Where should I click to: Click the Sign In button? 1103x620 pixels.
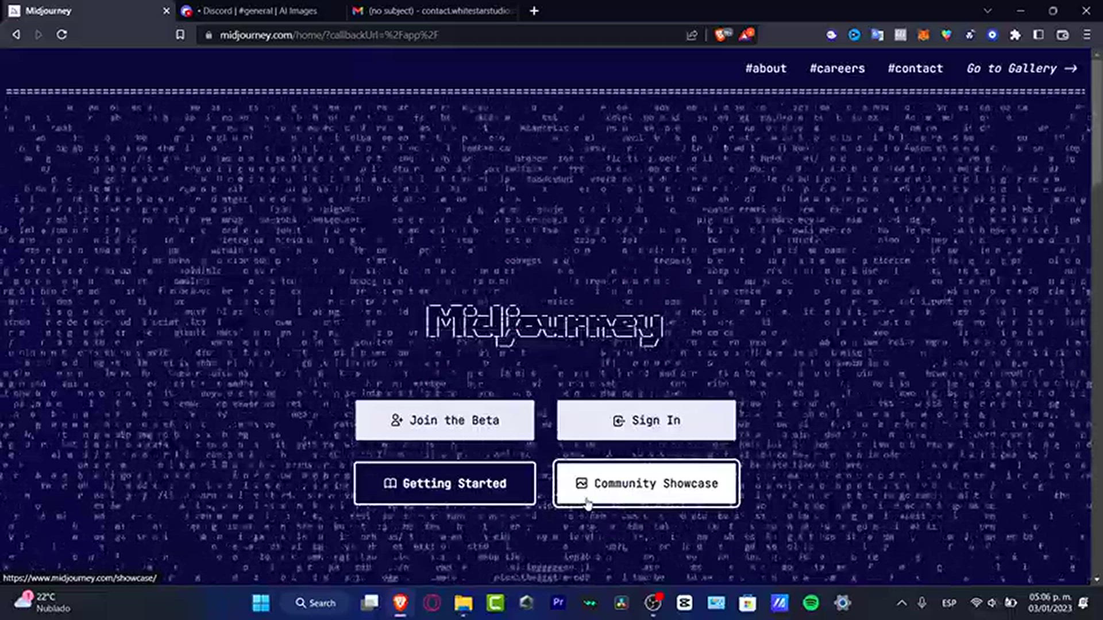pos(646,420)
